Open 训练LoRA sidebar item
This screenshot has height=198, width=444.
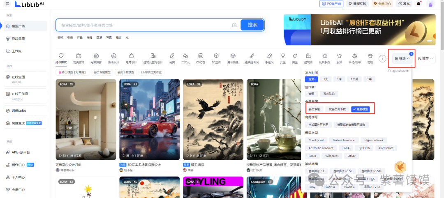click(25, 111)
